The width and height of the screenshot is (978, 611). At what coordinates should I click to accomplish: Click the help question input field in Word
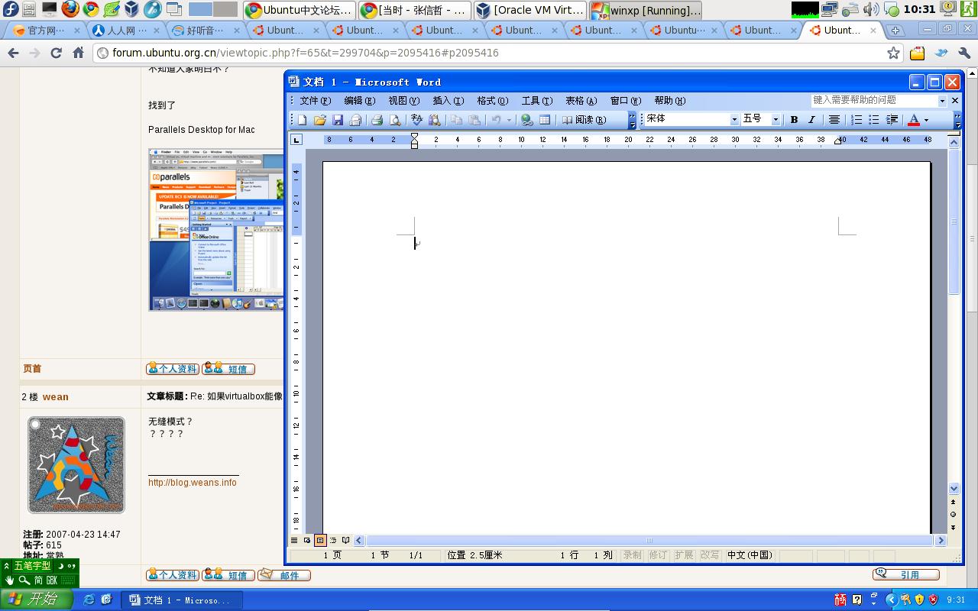[873, 101]
